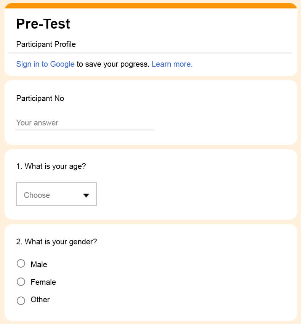The image size is (301, 324).
Task: Click the Participant Profile subtitle
Action: tap(46, 44)
